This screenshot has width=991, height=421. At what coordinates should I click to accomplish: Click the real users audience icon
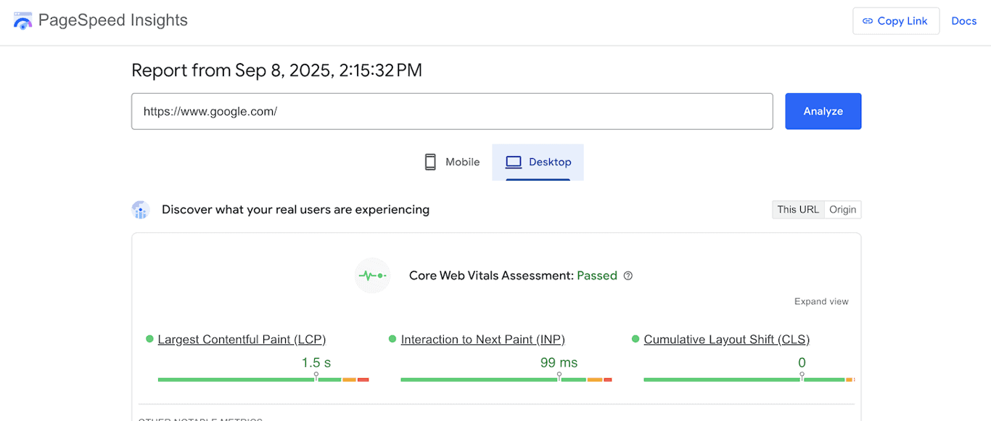point(141,210)
